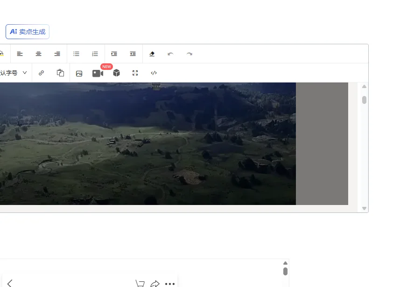Center align text in editor toolbar
The height and width of the screenshot is (287, 407).
click(x=38, y=54)
